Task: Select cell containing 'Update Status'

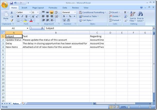Action: coord(13,40)
